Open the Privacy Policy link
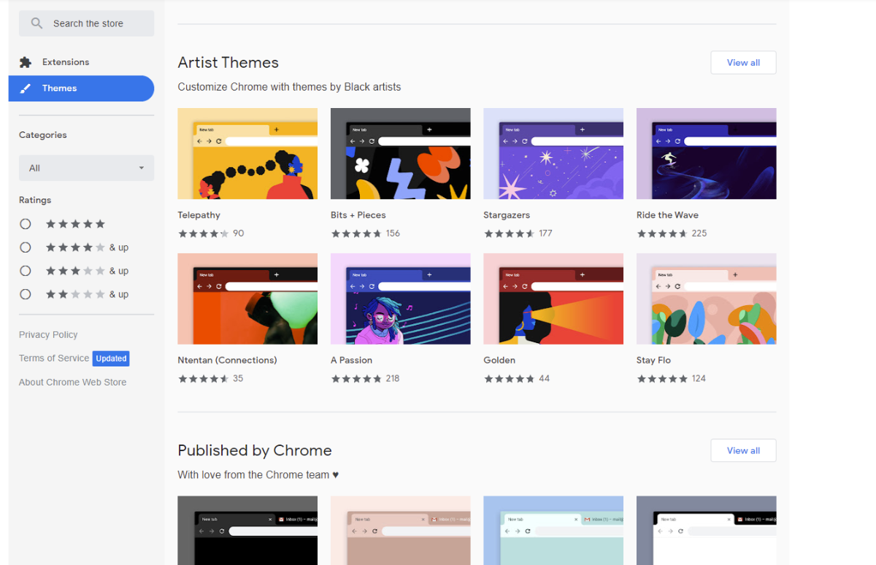The height and width of the screenshot is (565, 876). pyautogui.click(x=48, y=335)
